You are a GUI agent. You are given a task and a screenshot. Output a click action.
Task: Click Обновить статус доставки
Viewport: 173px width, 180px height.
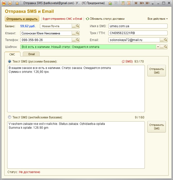(x=105, y=19)
